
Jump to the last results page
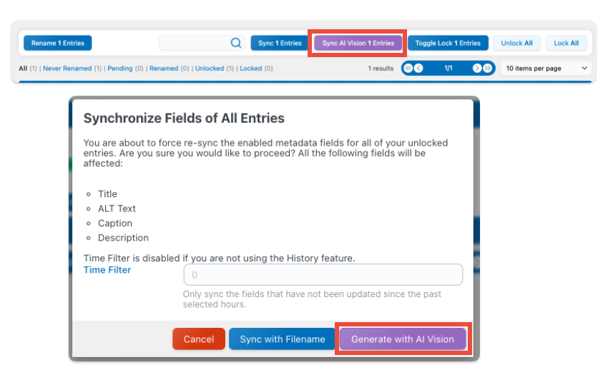click(488, 69)
